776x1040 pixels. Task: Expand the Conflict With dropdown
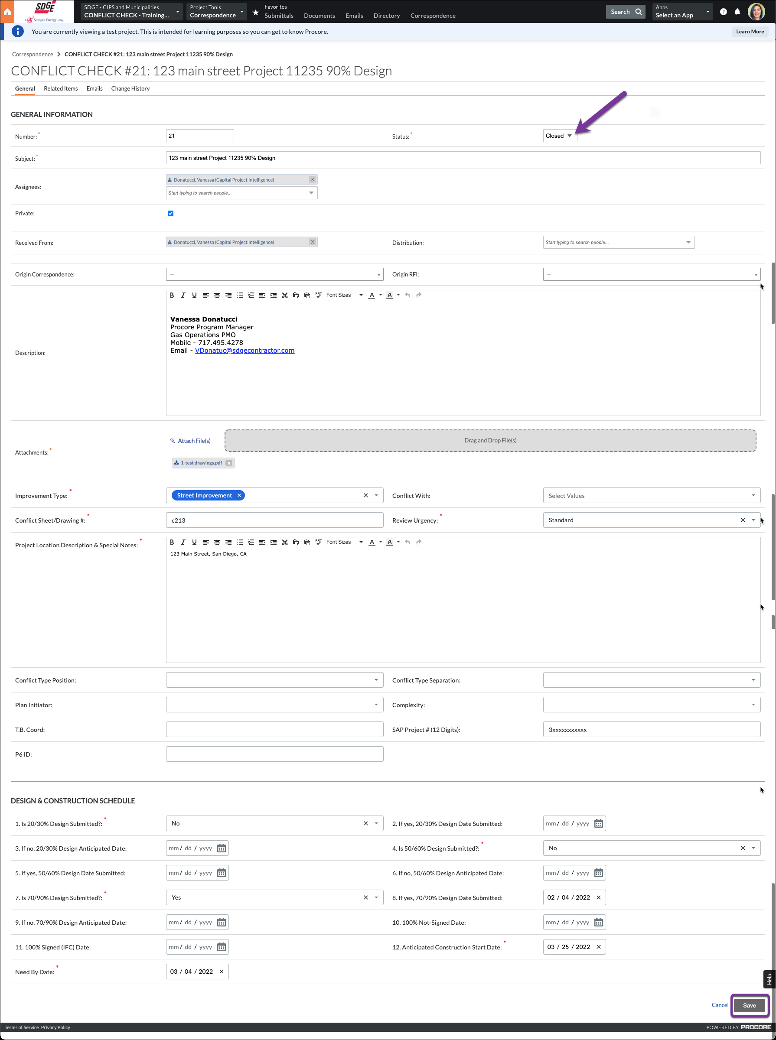point(753,495)
